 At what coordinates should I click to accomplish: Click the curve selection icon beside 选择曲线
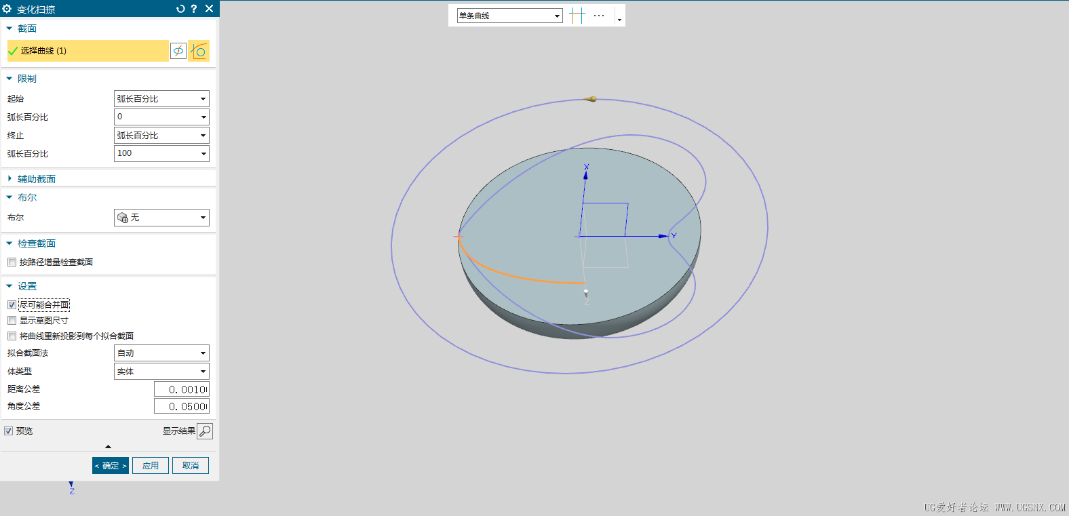tap(199, 51)
